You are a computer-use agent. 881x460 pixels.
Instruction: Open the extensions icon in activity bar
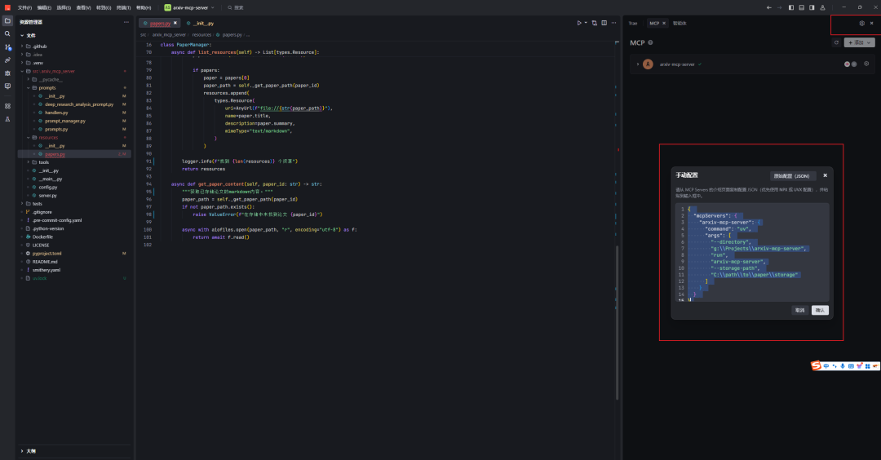tap(7, 105)
